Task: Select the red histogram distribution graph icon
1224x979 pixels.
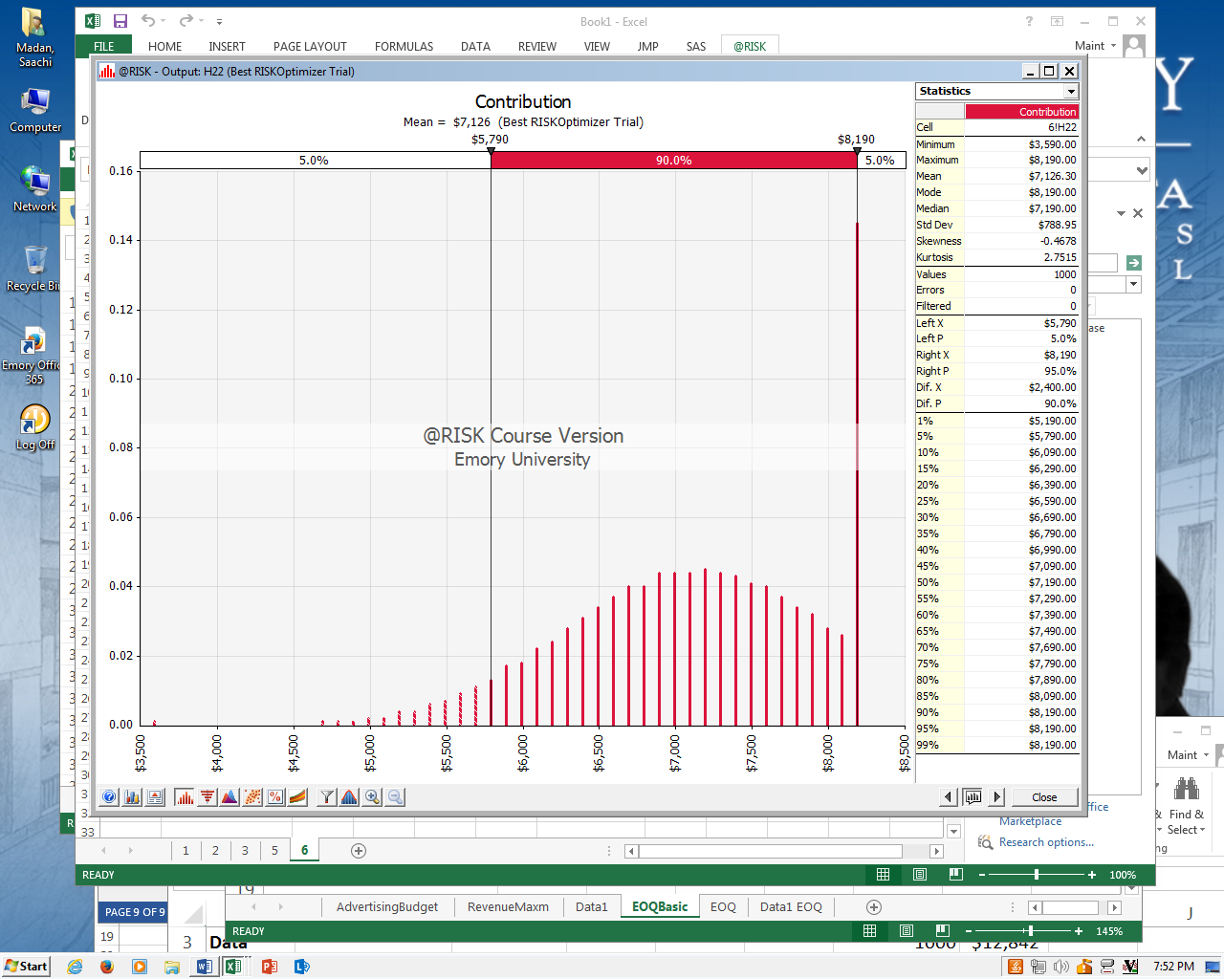Action: pos(185,797)
